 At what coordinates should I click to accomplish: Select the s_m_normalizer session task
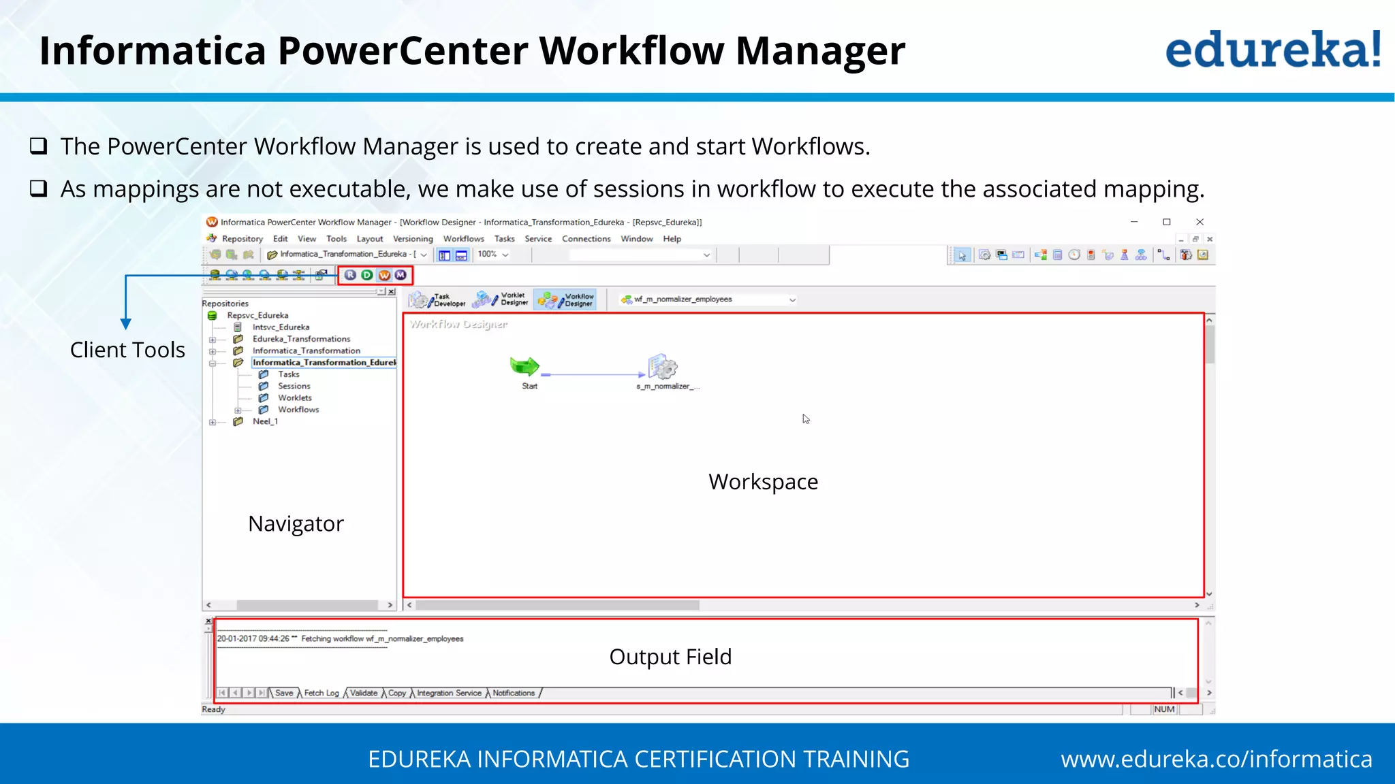coord(663,367)
